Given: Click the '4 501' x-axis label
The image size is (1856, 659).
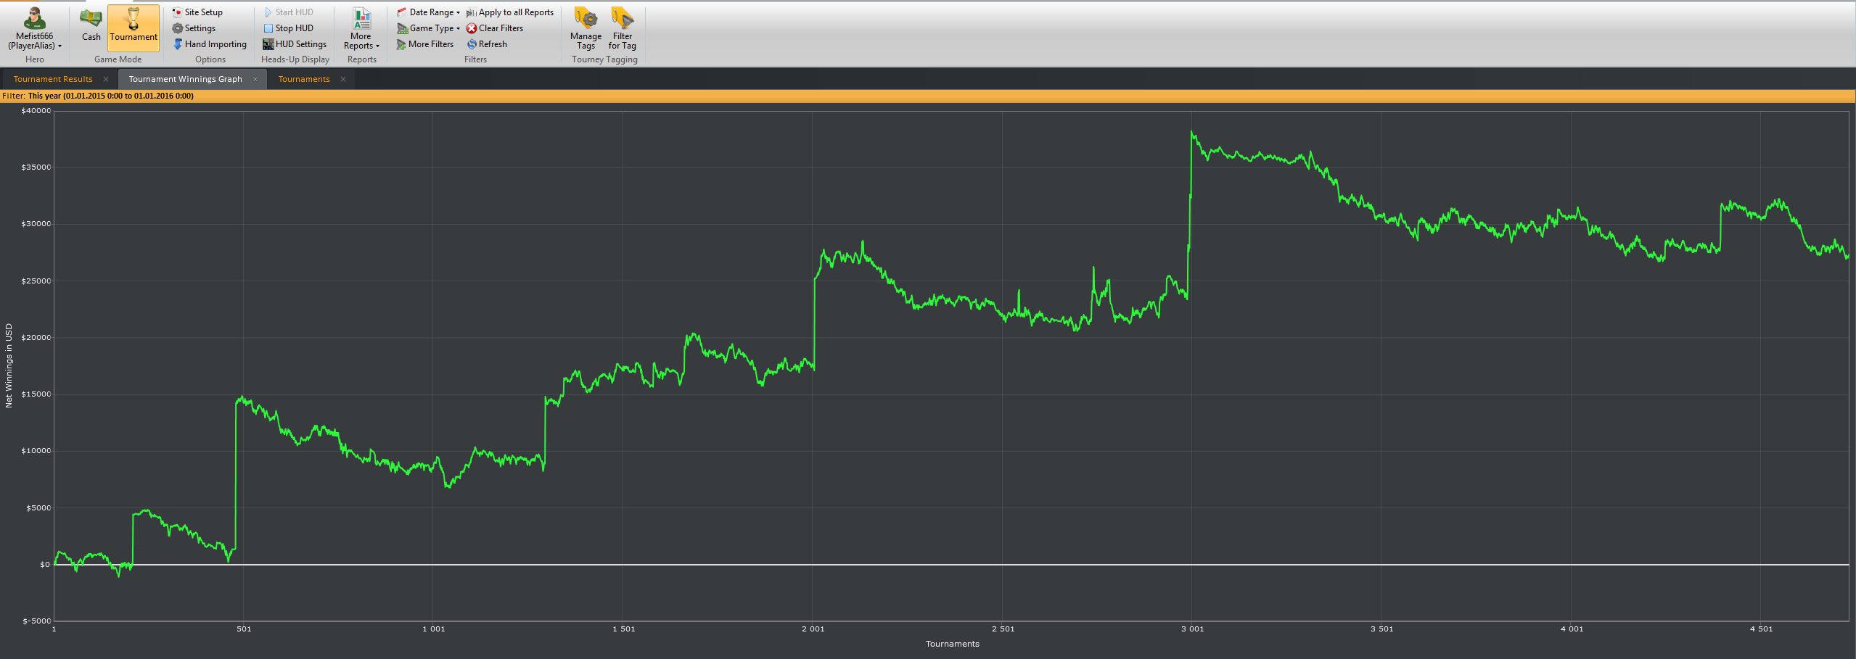Looking at the screenshot, I should [x=1761, y=629].
